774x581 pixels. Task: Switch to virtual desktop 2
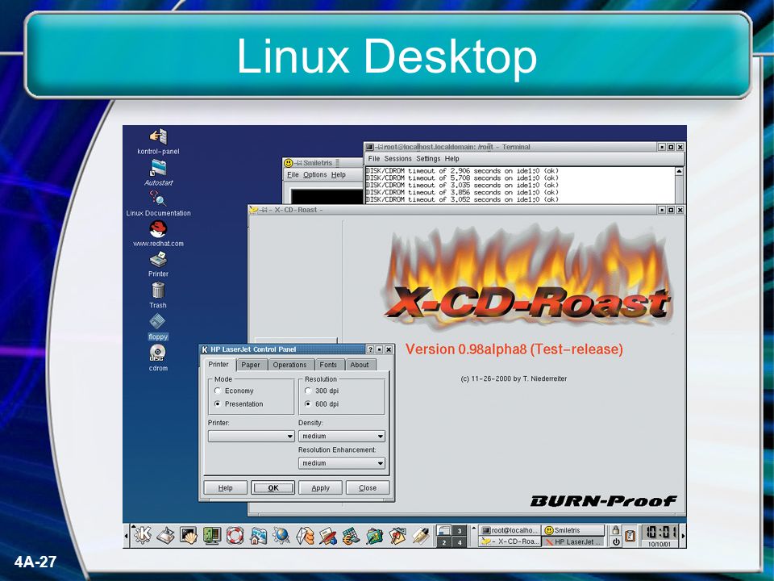coord(444,542)
